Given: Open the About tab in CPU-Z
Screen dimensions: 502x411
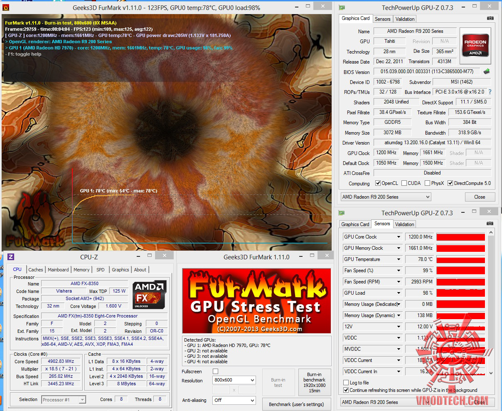Looking at the screenshot, I should [140, 270].
